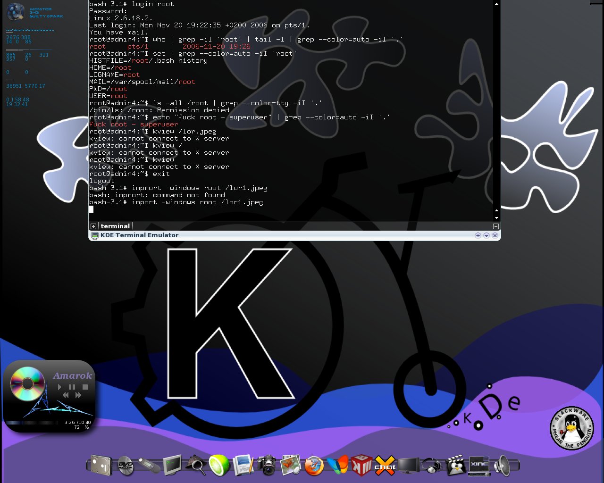The width and height of the screenshot is (604, 483).
Task: Click the Amarok track progress bar
Action: (x=32, y=423)
